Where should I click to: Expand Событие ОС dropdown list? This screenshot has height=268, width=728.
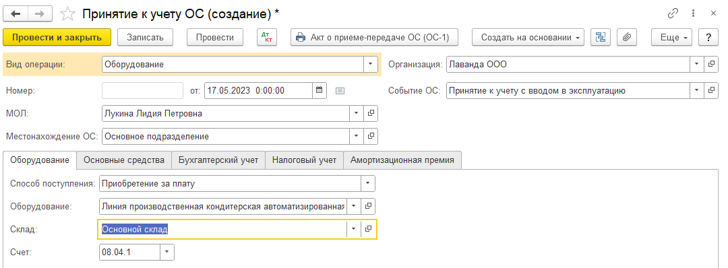(696, 90)
